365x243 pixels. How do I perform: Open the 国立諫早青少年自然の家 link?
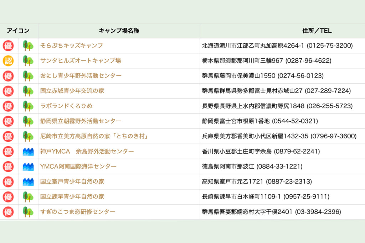tap(72, 196)
